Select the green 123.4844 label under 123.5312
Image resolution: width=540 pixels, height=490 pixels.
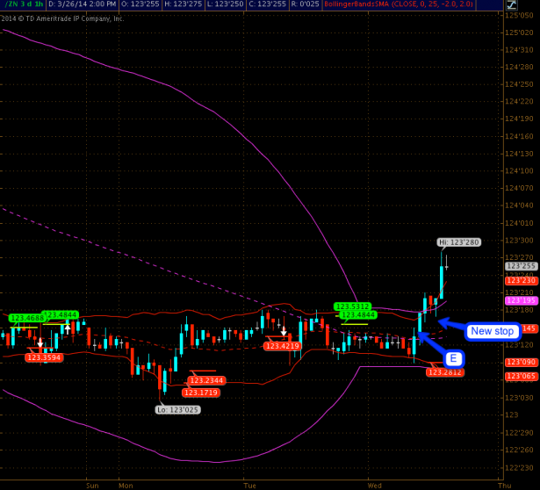358,314
